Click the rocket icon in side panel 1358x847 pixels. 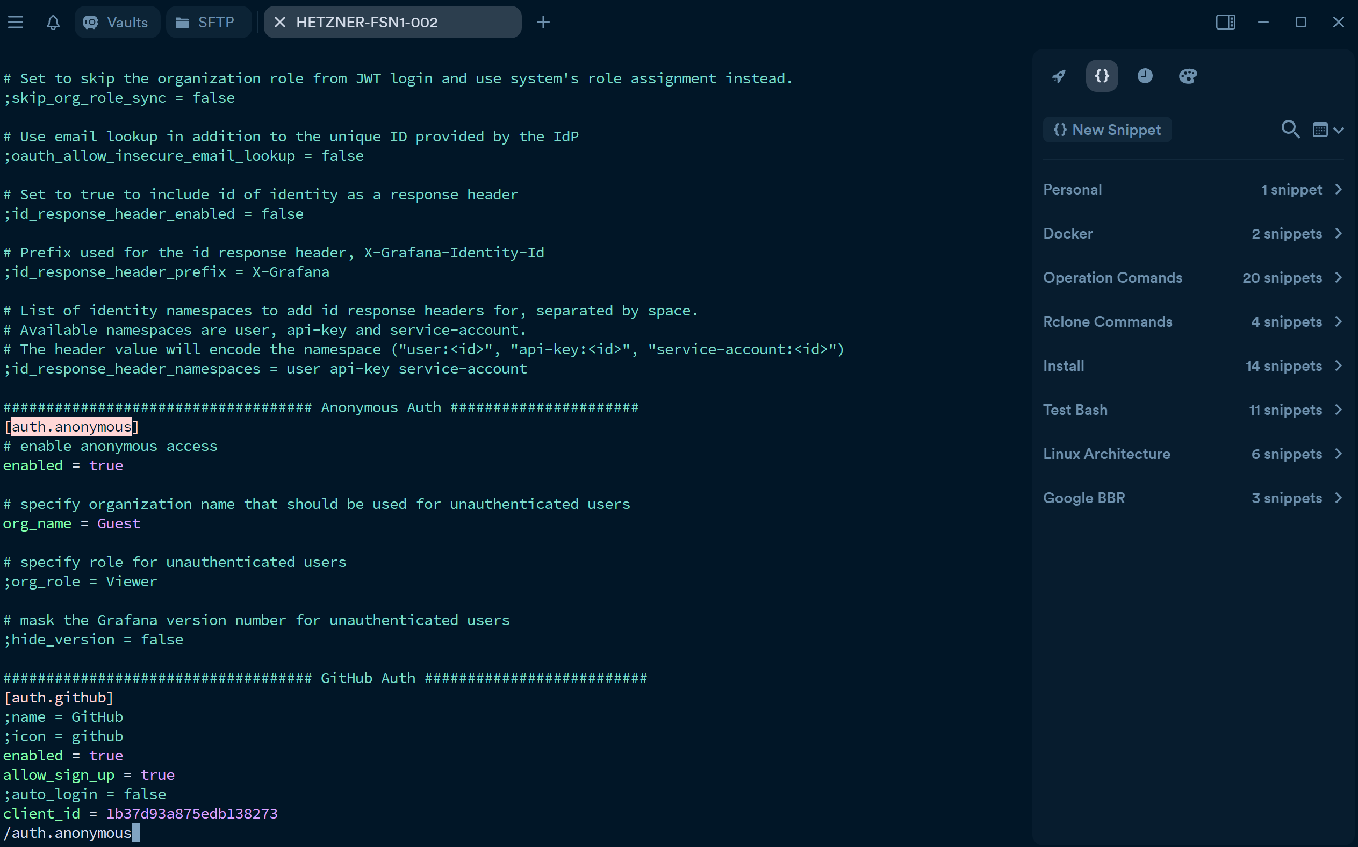pyautogui.click(x=1058, y=76)
